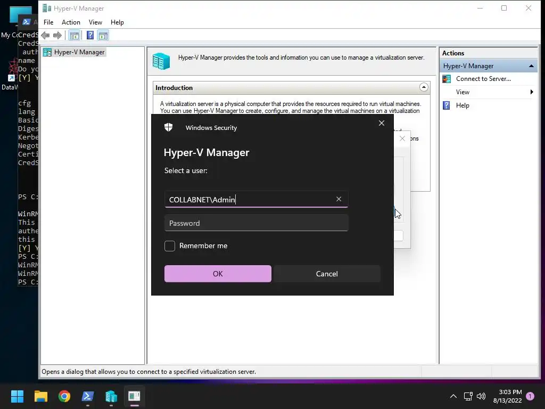Open the network tray icon
545x409 pixels.
(x=468, y=396)
